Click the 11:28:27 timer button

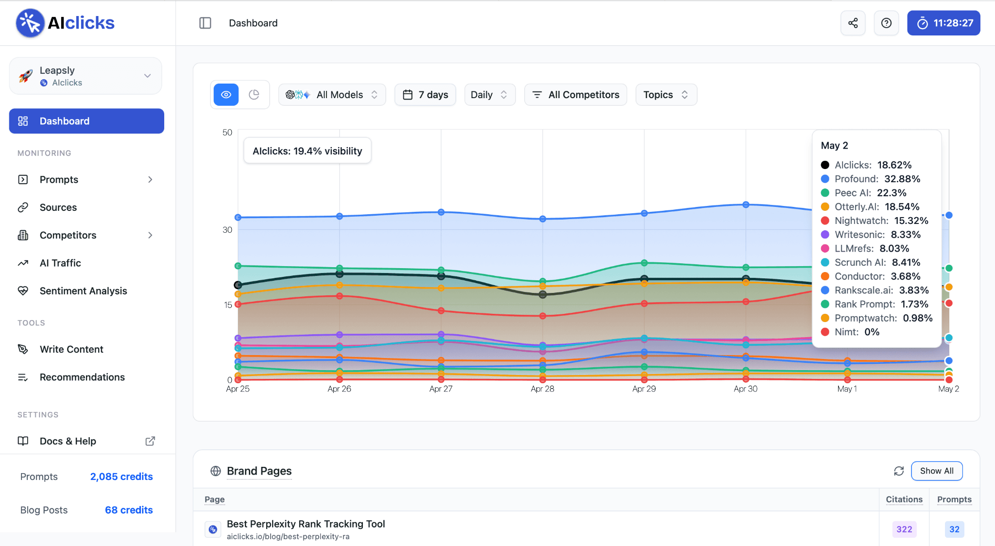(x=944, y=23)
